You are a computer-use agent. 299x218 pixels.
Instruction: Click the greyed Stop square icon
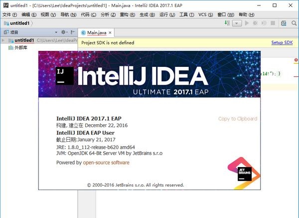pyautogui.click(x=273, y=23)
